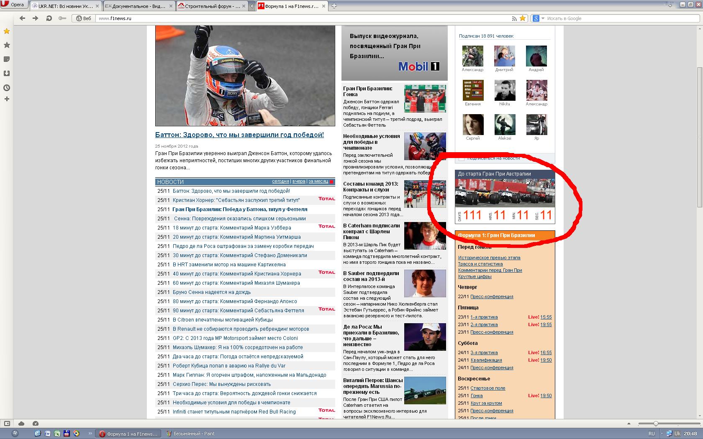703x439 pixels.
Task: Expand hidden system tray icons
Action: pyautogui.click(x=663, y=434)
